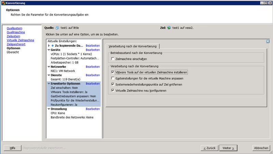Click the destination icon beside test1 auf vesx2
Image resolution: width=273 pixels, height=154 pixels.
[169, 28]
